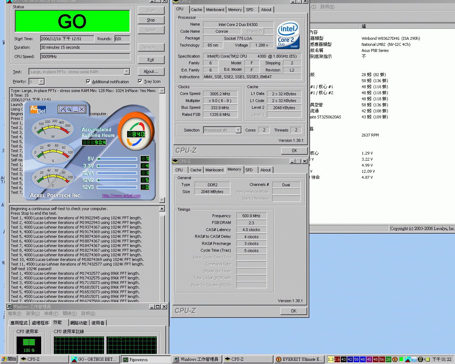The image size is (455, 364).
Task: Click the dark red 56 tray icon
Action: (x=382, y=359)
